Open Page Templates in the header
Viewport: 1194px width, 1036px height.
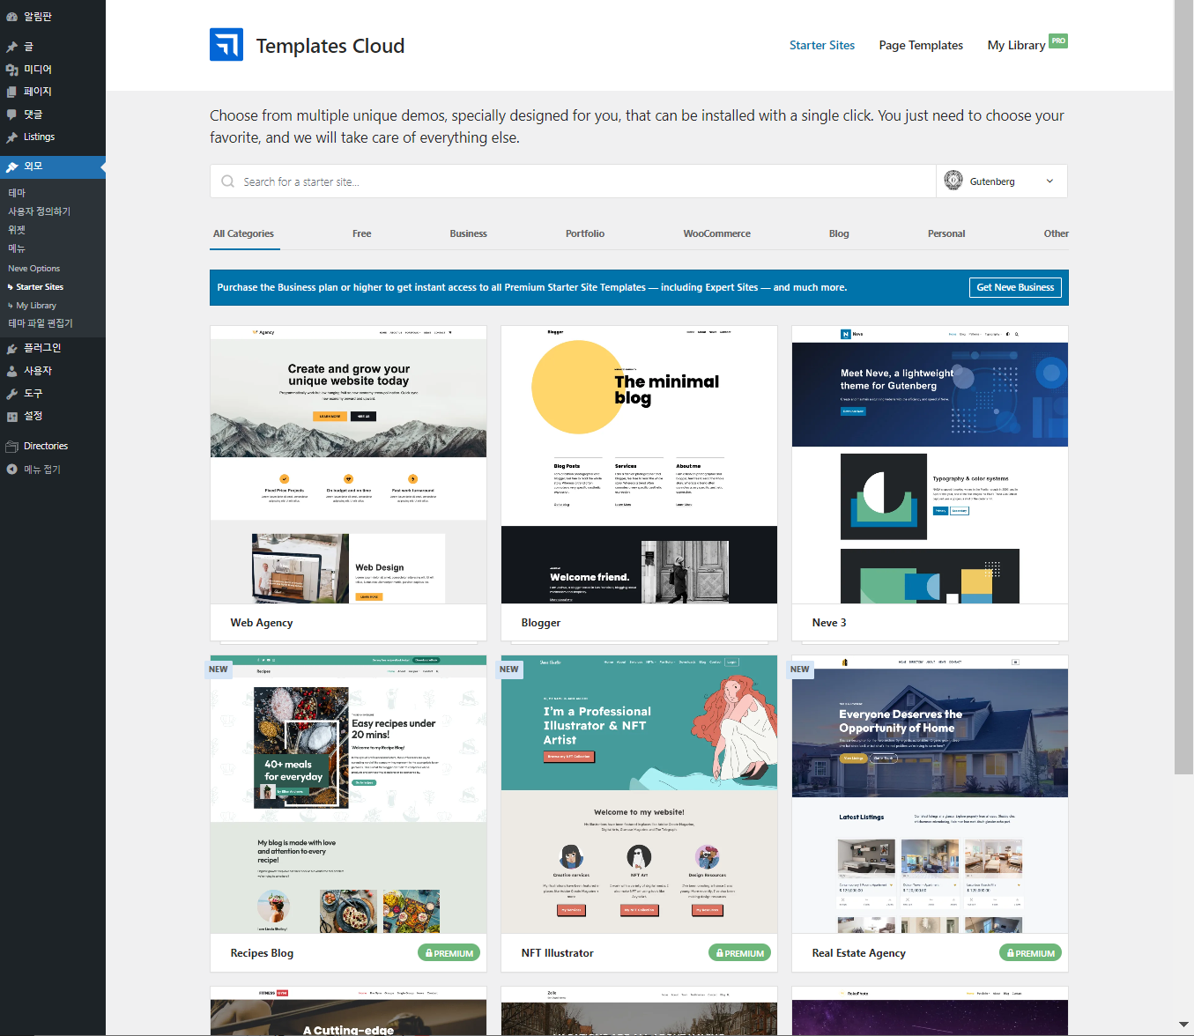click(921, 45)
